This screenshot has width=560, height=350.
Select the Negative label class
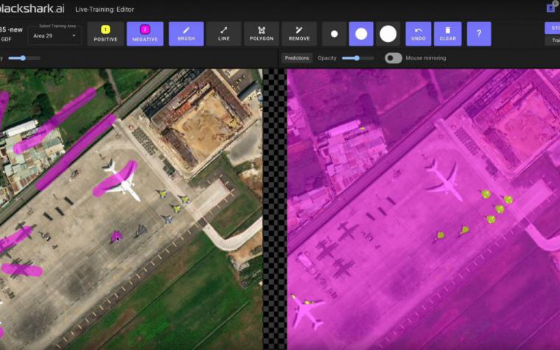(145, 34)
